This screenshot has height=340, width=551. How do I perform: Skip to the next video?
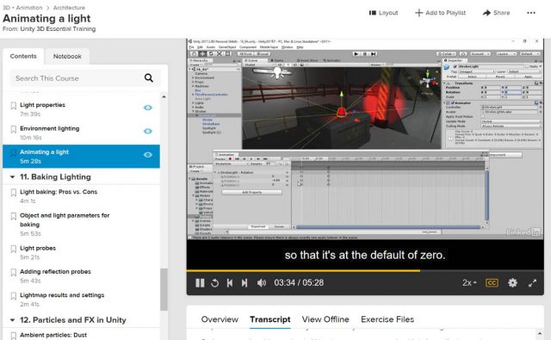[x=245, y=282]
